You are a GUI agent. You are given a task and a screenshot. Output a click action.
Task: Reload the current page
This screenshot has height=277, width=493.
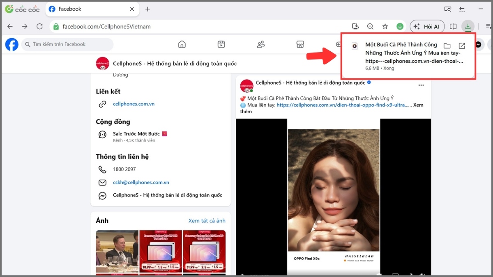click(x=39, y=26)
